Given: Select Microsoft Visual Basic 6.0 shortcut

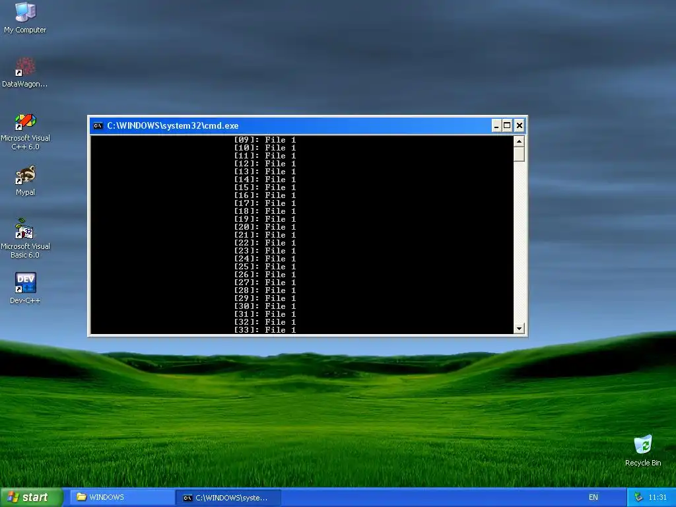Looking at the screenshot, I should (26, 239).
